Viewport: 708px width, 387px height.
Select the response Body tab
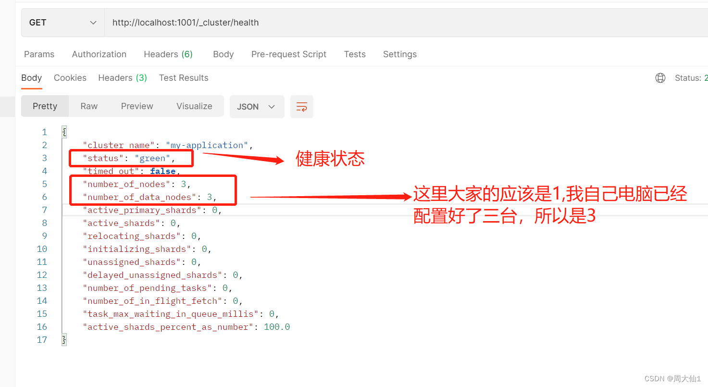(x=32, y=78)
